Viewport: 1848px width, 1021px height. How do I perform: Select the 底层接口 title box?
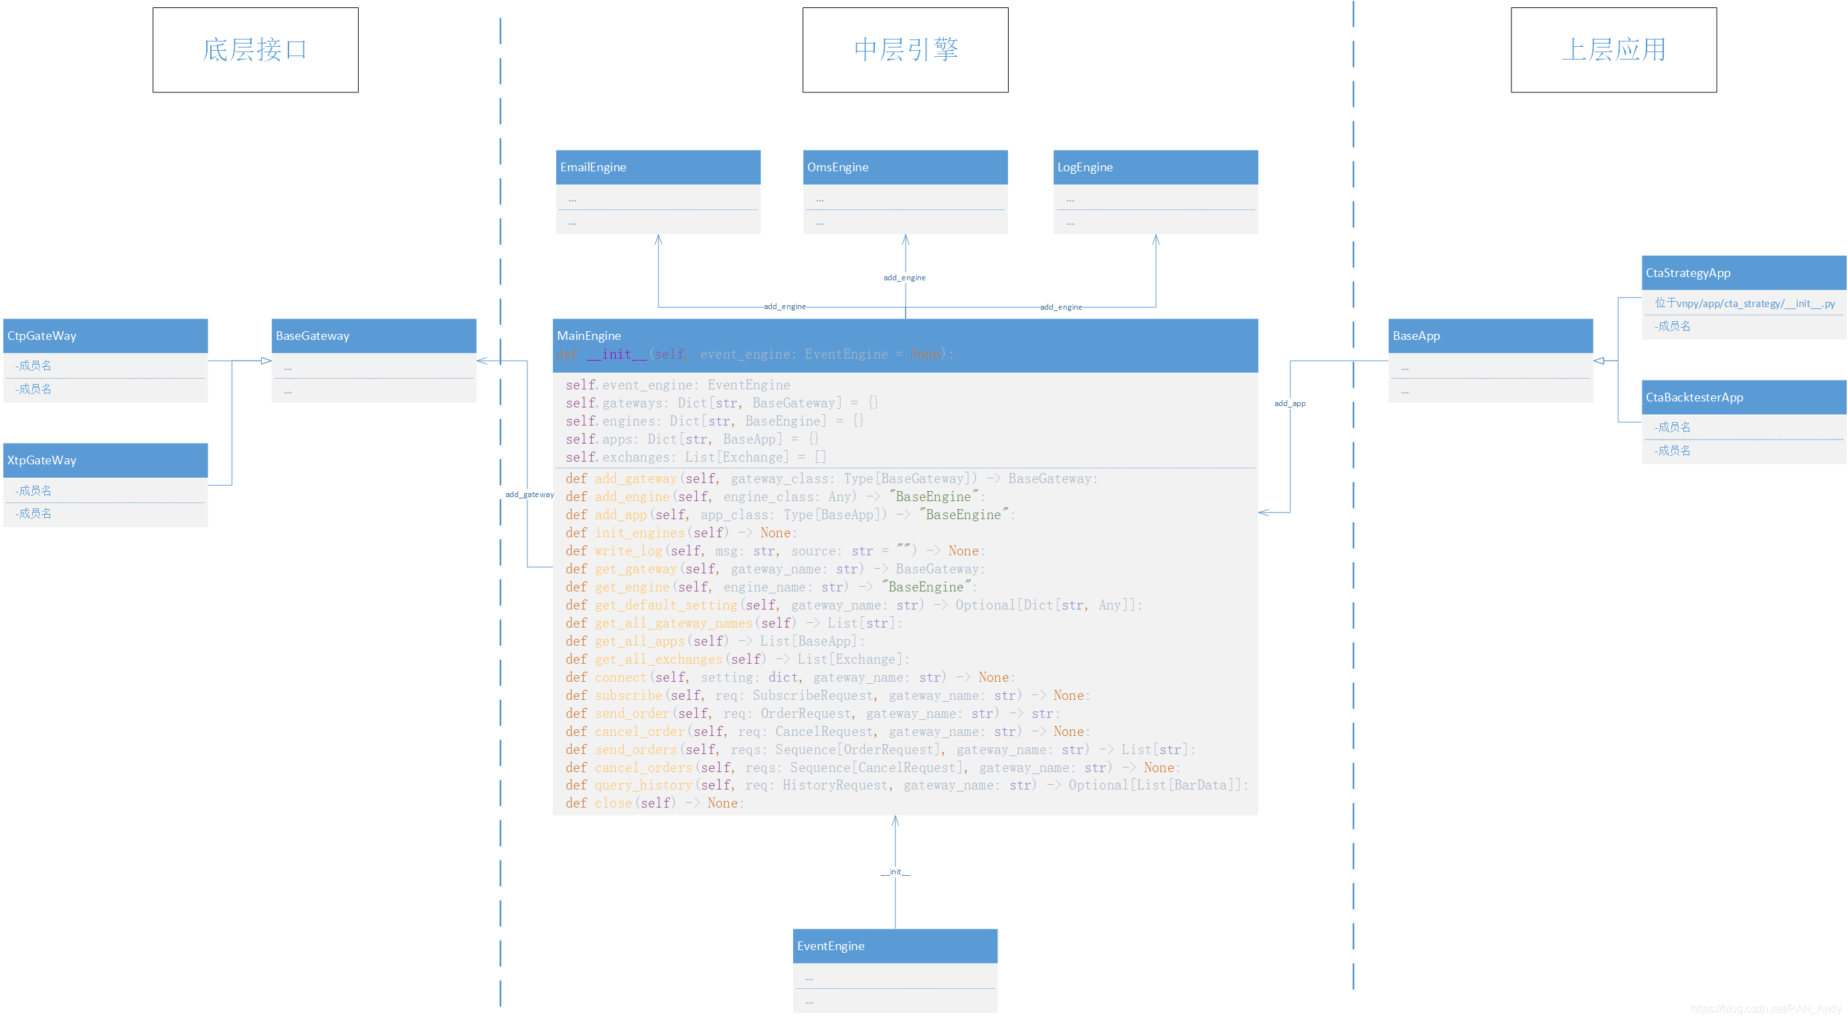256,50
